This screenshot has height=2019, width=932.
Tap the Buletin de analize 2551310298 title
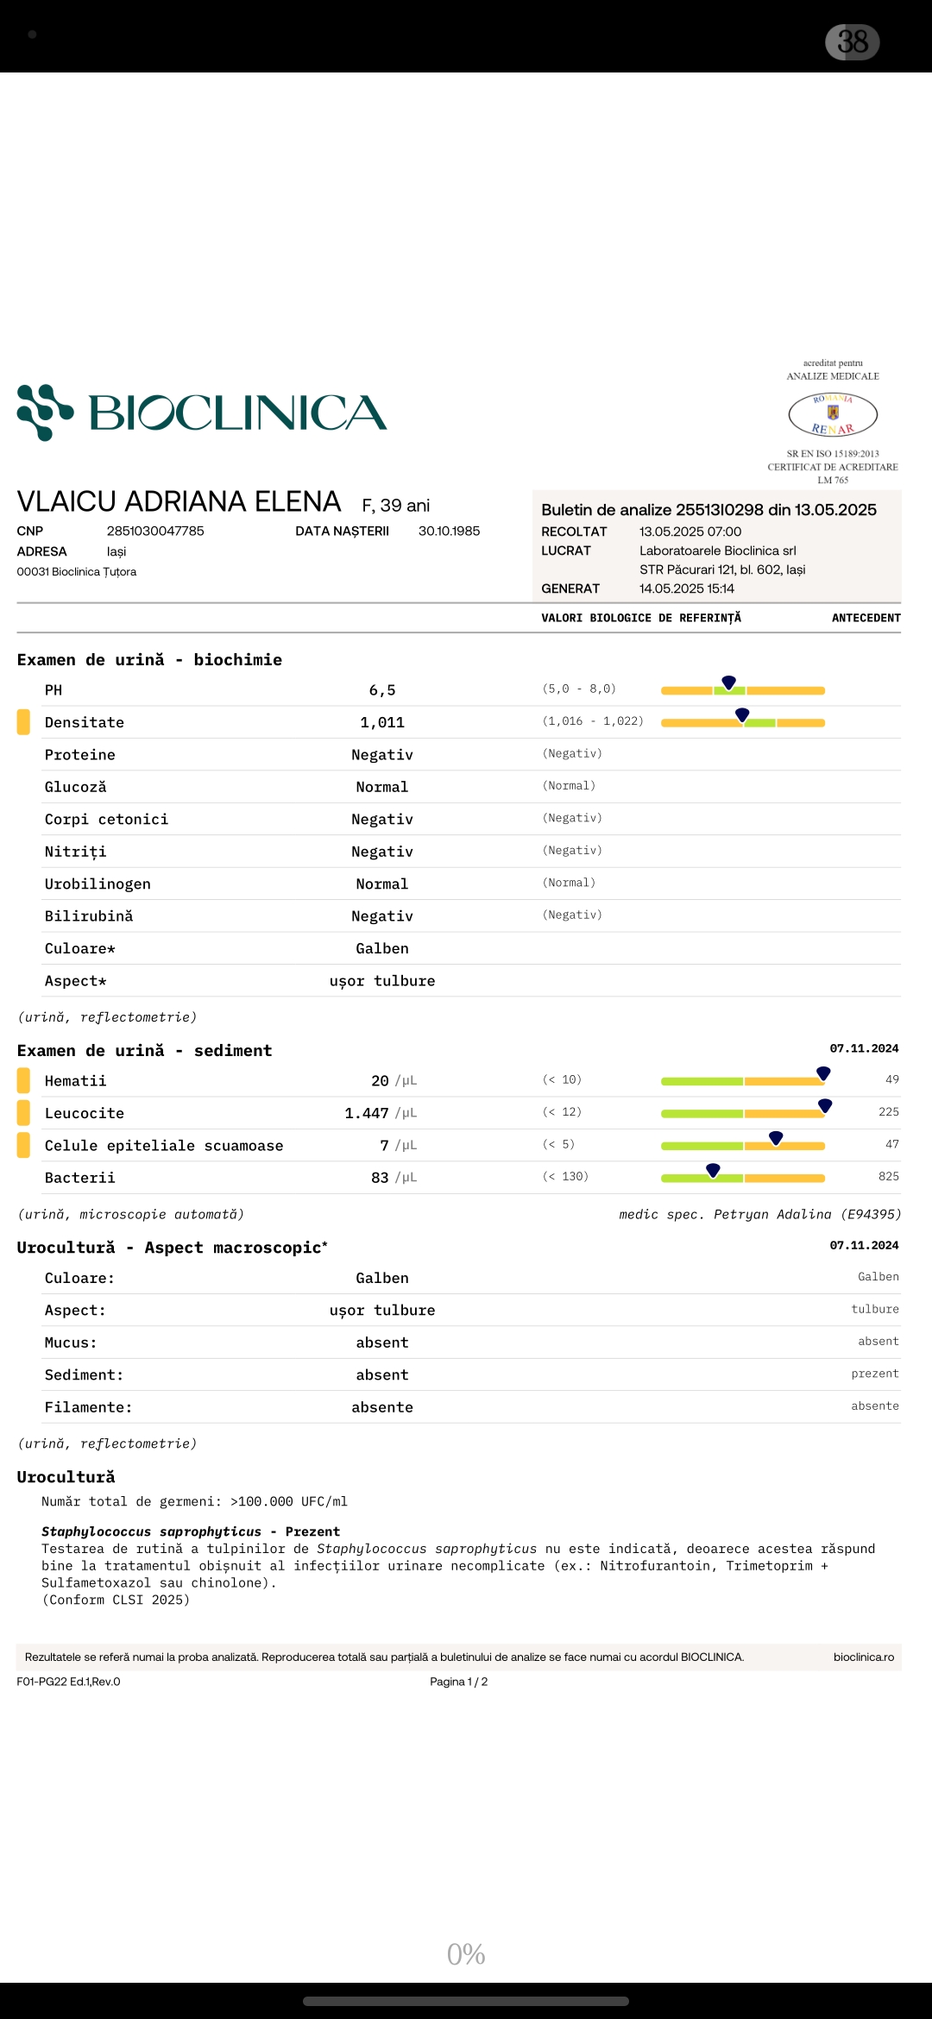click(x=709, y=510)
